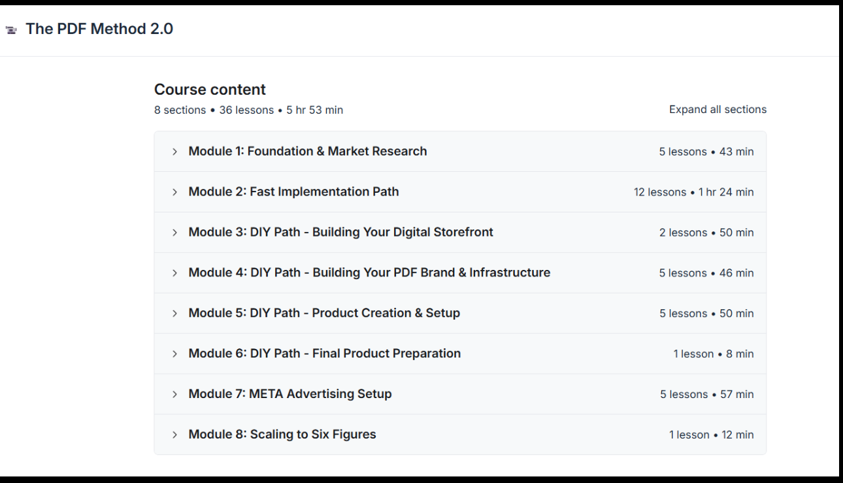Viewport: 843px width, 483px height.
Task: Expand Module 3: DIY Path - Building Your Digital Storefront
Action: click(174, 232)
